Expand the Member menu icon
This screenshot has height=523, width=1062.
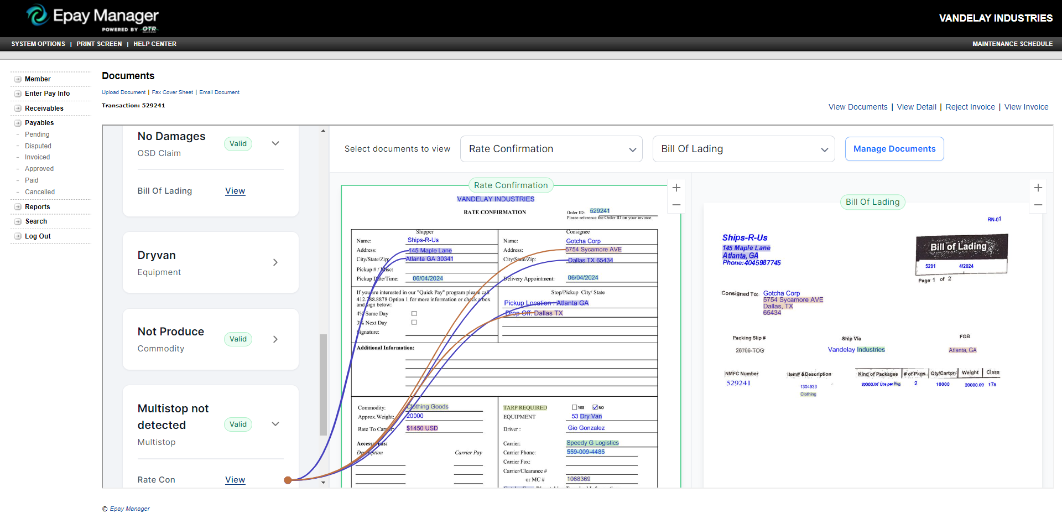tap(18, 79)
